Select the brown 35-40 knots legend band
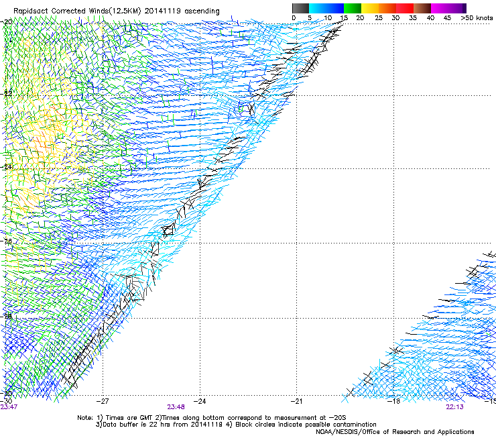This screenshot has width=496, height=436. [x=422, y=8]
